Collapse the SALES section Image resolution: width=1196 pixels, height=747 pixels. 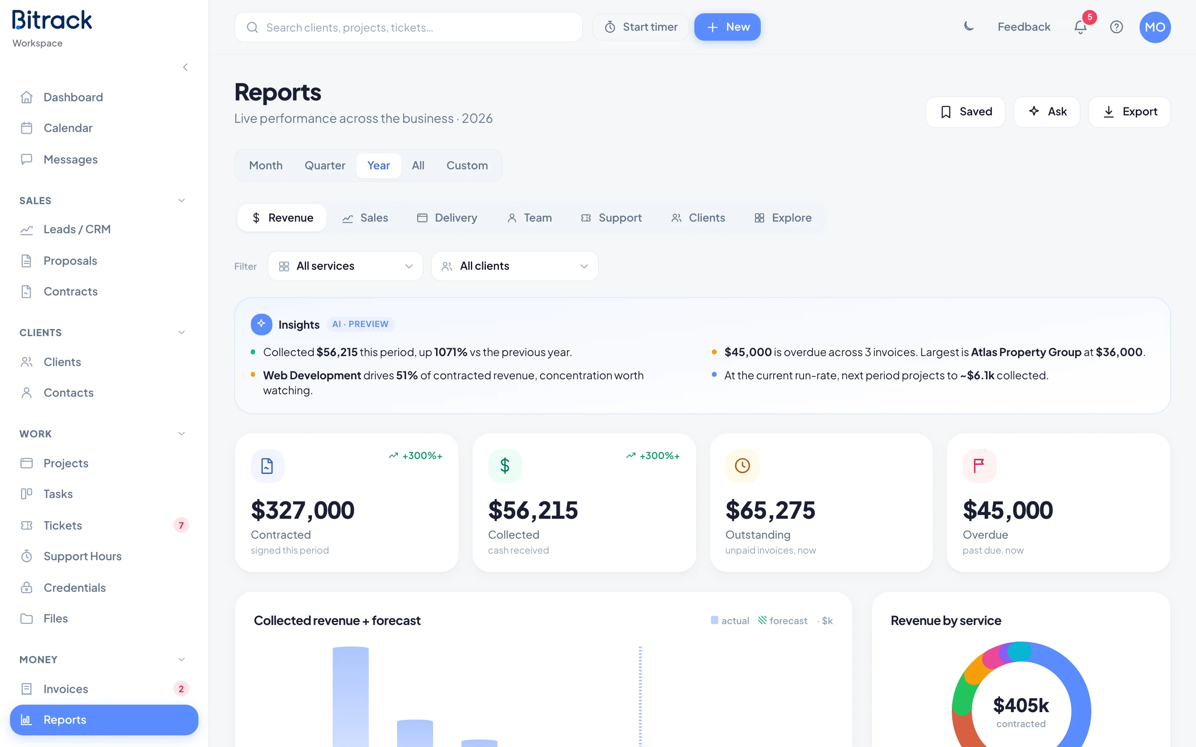(x=181, y=200)
